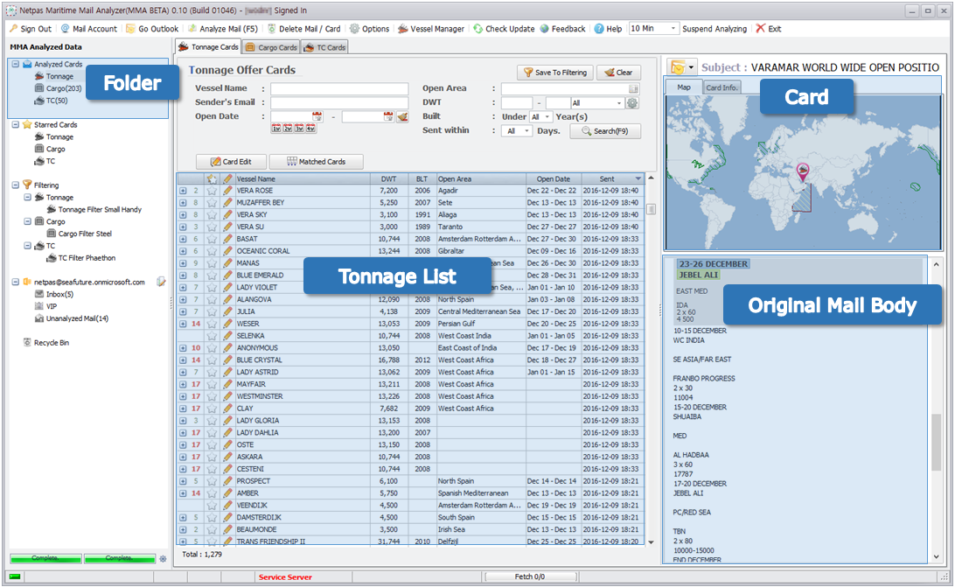Image resolution: width=955 pixels, height=587 pixels.
Task: Star the VERA SKY vessel
Action: coord(211,215)
